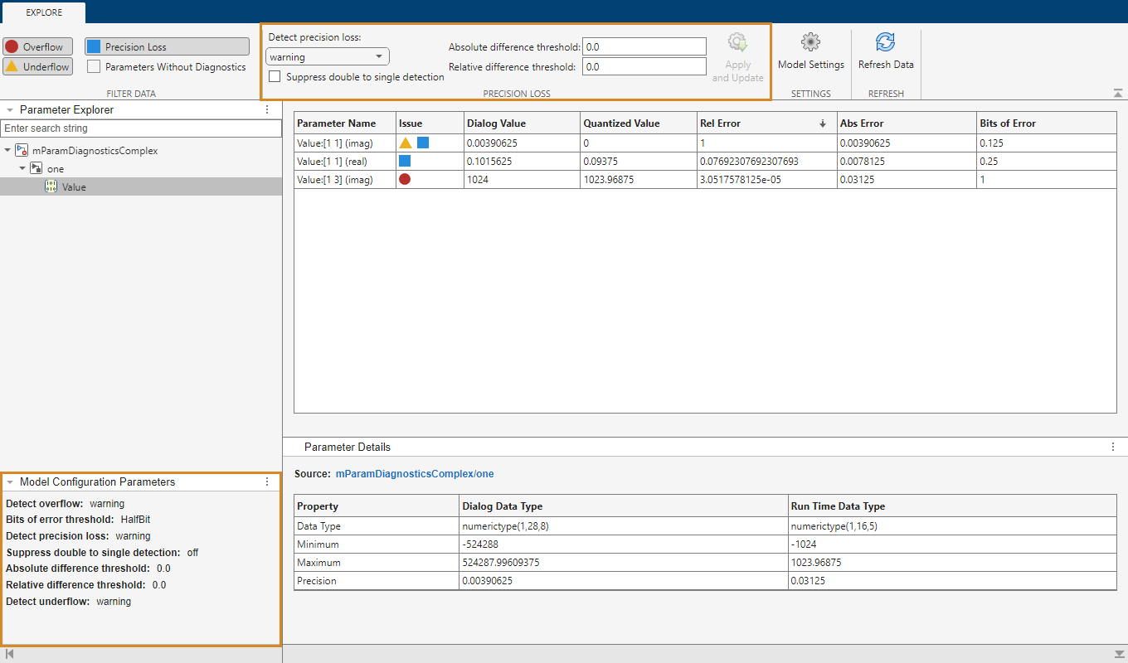The image size is (1128, 663).
Task: Collapse the 'one' tree node
Action: coord(22,169)
